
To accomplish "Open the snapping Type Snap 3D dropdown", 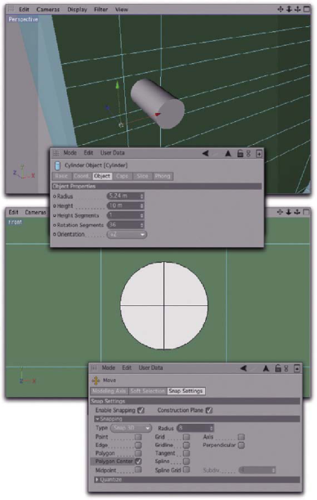I will click(131, 428).
